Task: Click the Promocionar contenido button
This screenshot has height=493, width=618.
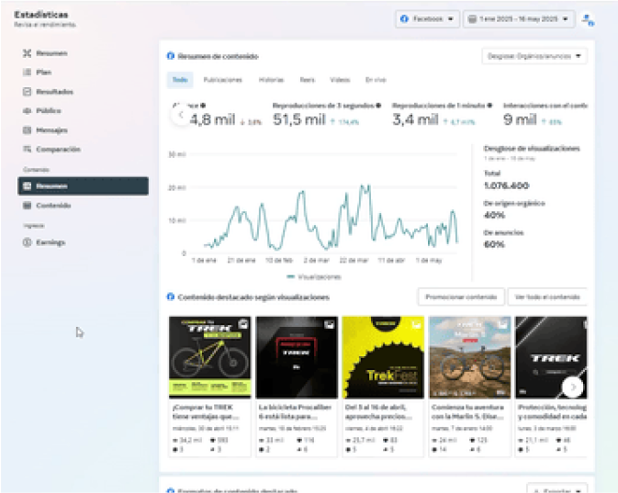Action: pos(461,297)
